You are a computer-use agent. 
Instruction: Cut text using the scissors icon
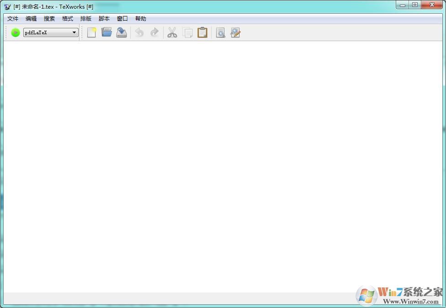point(172,32)
